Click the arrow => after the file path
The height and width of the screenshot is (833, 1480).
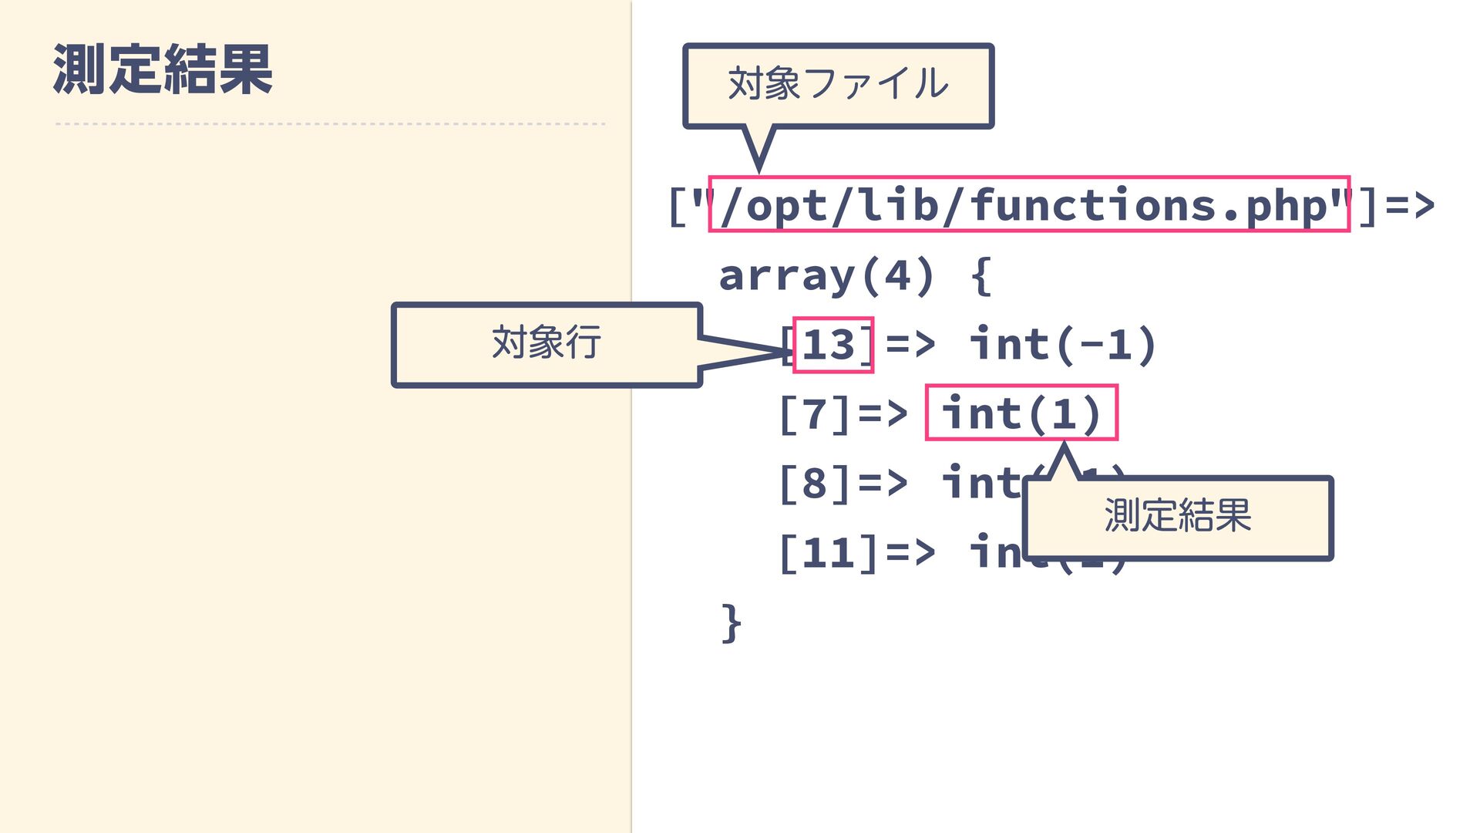(1410, 205)
